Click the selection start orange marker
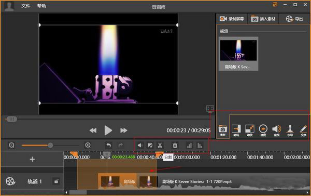The width and height of the screenshot is (311, 196). [74, 154]
